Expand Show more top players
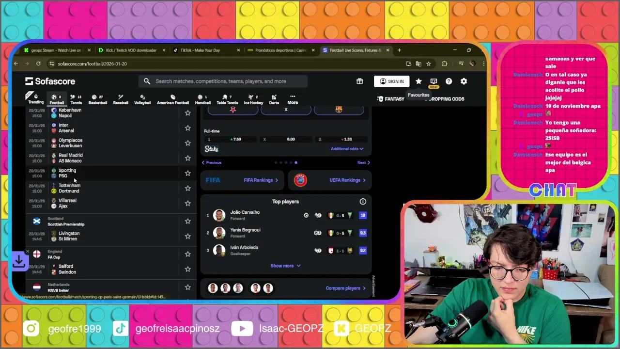This screenshot has width=620, height=349. 285,266
